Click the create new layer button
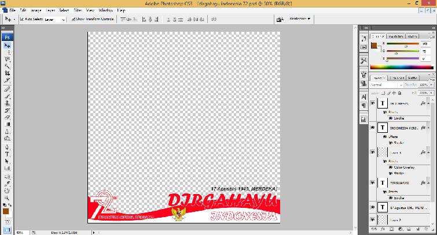Viewport: 437px width, 235px height. [x=417, y=229]
